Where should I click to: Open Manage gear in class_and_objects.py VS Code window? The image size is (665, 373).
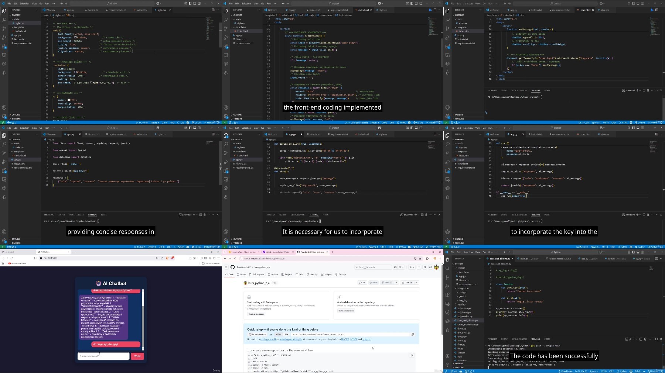(447, 365)
